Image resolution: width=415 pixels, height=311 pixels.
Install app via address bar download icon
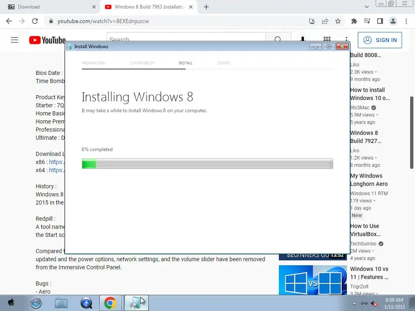312,21
